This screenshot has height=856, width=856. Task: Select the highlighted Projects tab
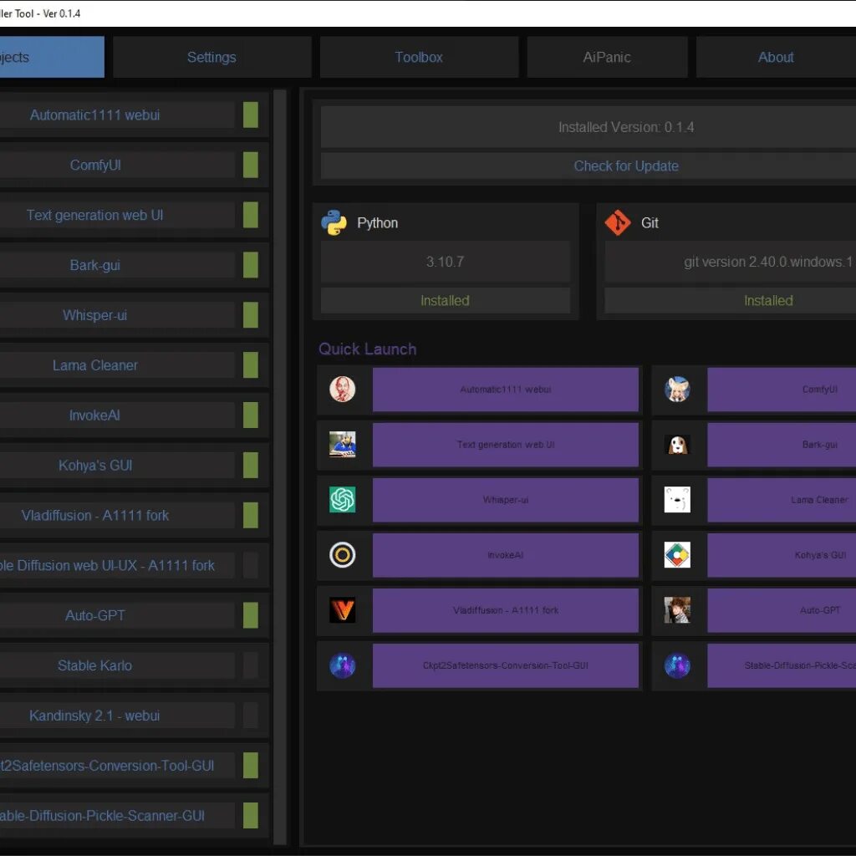[52, 57]
